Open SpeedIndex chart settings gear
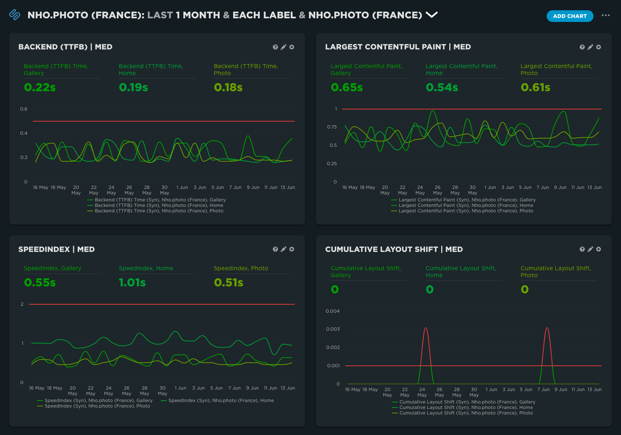This screenshot has width=621, height=435. (292, 249)
